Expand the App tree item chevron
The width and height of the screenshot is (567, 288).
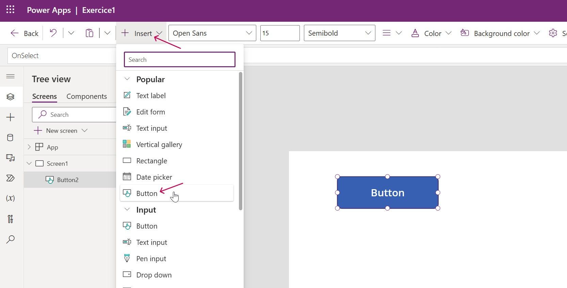pos(29,147)
